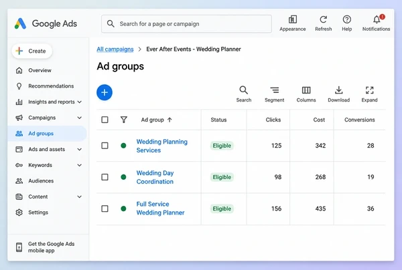Click the Create button
This screenshot has height=270, width=402.
tap(32, 51)
